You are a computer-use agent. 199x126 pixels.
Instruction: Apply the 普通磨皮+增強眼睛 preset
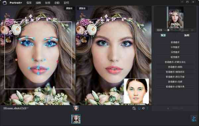coord(175,72)
